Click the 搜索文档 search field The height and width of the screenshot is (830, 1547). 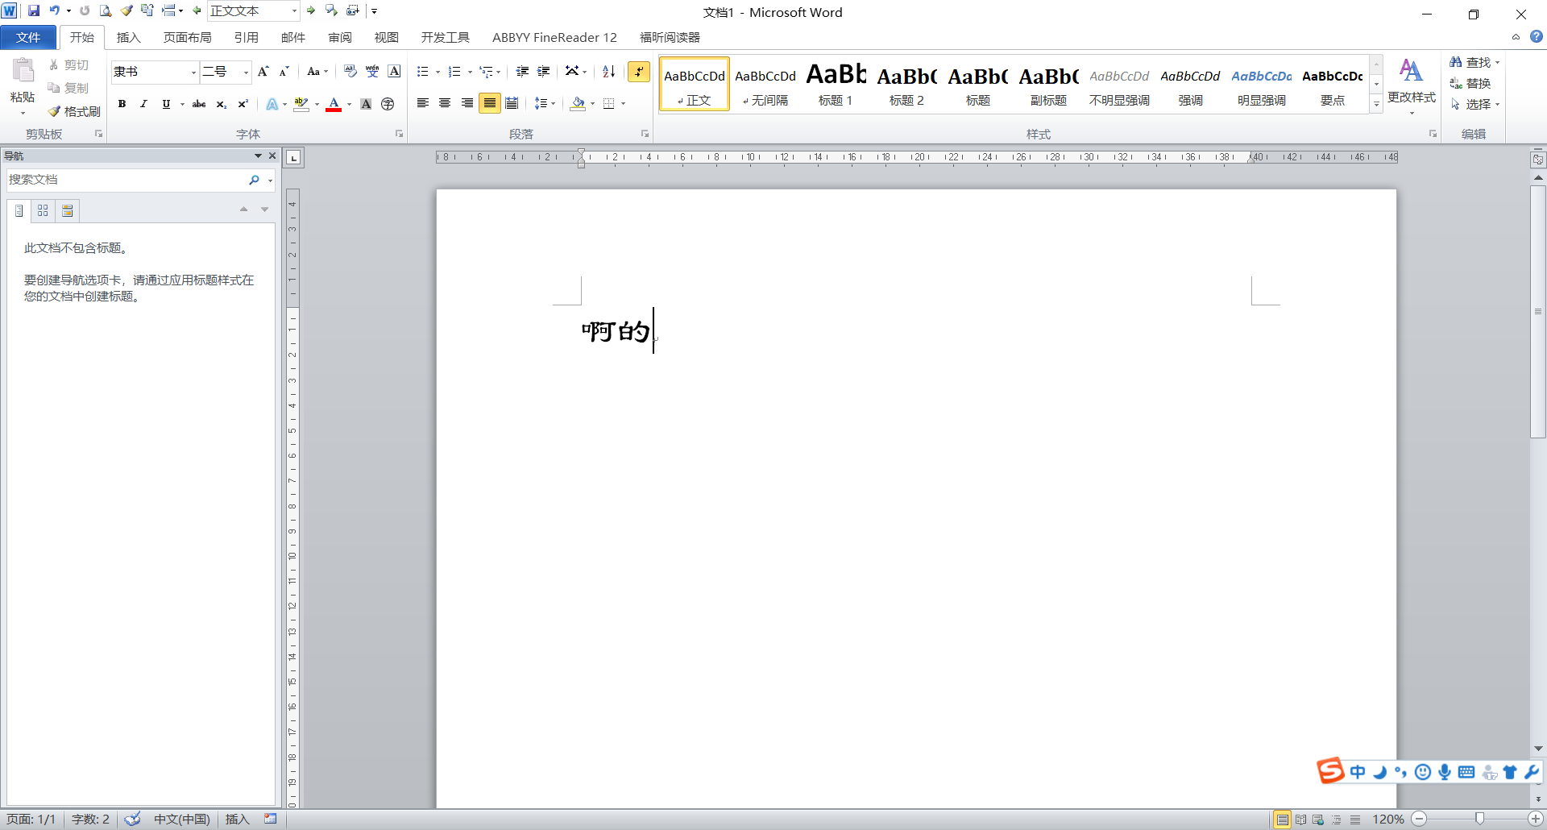click(x=127, y=180)
